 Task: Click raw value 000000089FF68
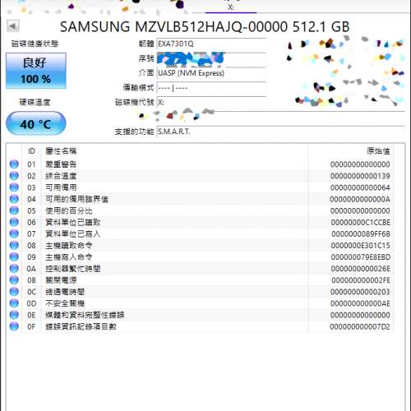pos(361,234)
